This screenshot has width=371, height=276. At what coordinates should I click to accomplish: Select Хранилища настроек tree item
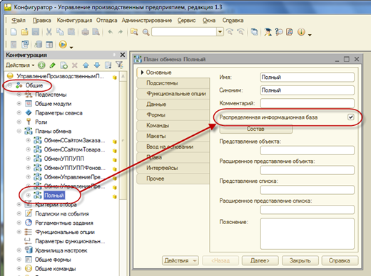coord(61,250)
